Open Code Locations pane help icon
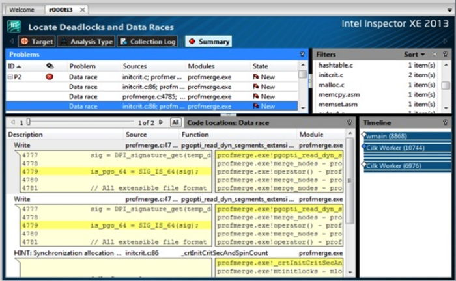456x281 pixels. (x=350, y=122)
